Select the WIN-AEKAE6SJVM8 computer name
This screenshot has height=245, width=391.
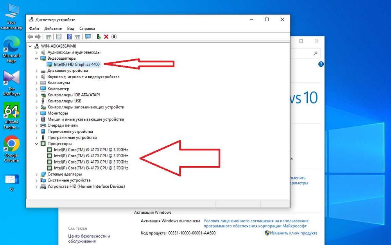pyautogui.click(x=58, y=46)
